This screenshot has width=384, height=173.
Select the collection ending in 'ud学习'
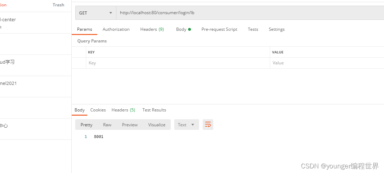pyautogui.click(x=7, y=62)
